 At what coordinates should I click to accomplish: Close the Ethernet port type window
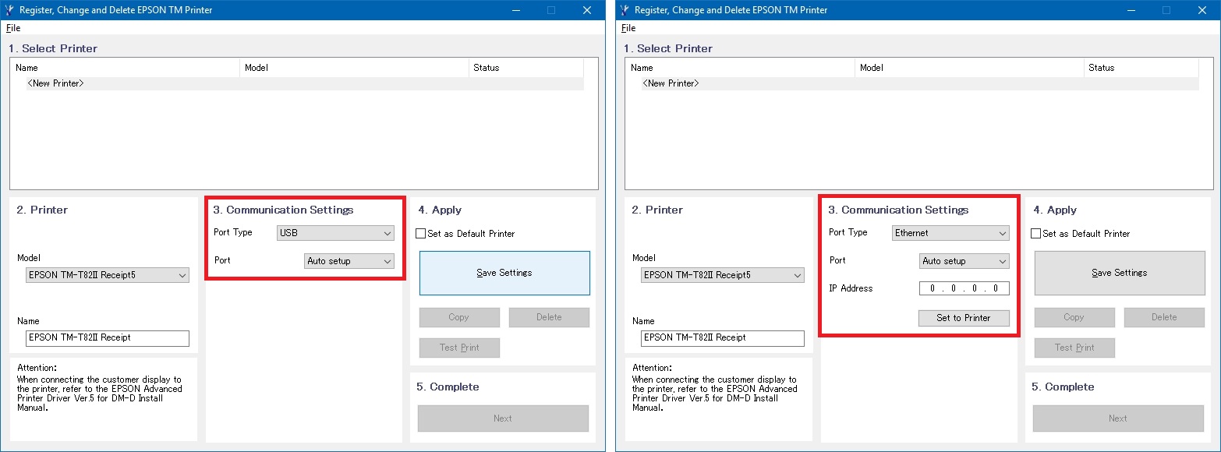(1202, 10)
